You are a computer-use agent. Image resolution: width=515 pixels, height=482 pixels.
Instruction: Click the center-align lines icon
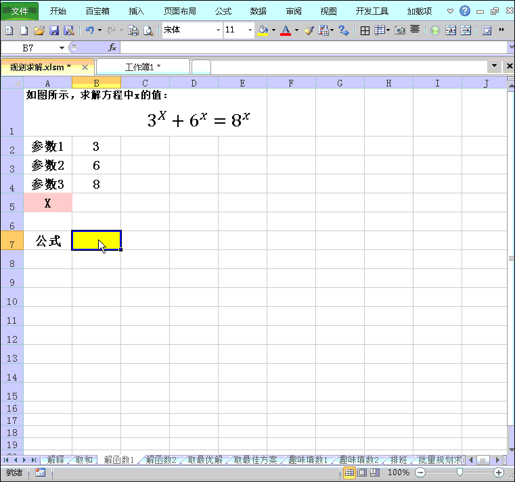[415, 30]
